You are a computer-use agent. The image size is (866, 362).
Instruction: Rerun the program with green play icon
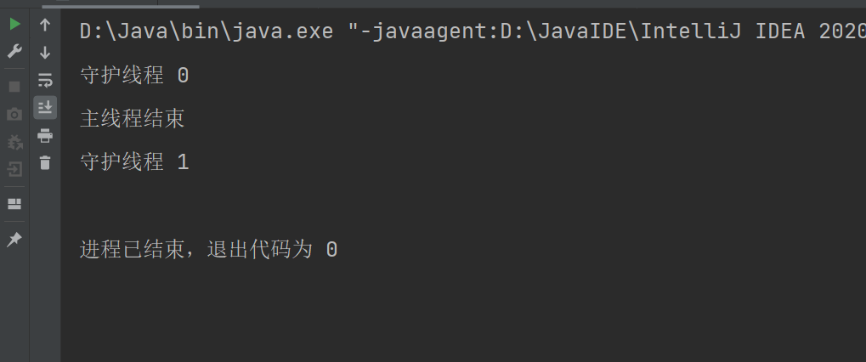click(15, 25)
